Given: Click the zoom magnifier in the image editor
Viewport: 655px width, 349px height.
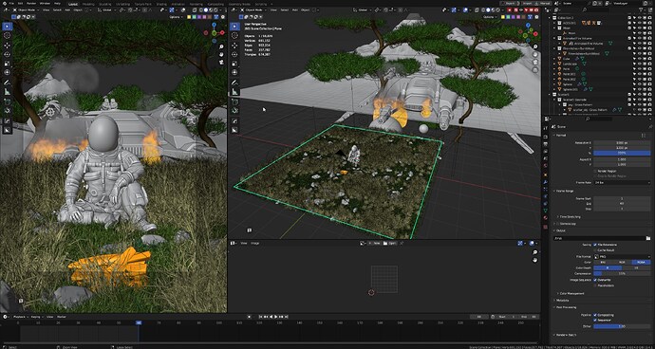Looking at the screenshot, I should 535,252.
